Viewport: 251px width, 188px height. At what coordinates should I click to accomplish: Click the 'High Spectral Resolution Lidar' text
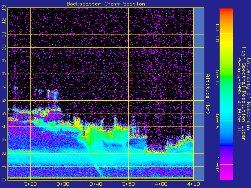tap(244, 94)
